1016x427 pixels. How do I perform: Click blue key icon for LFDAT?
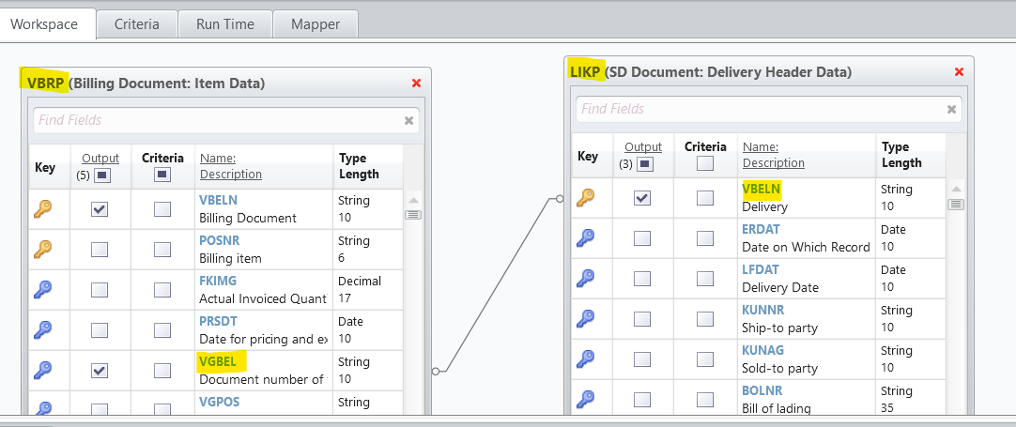(586, 278)
